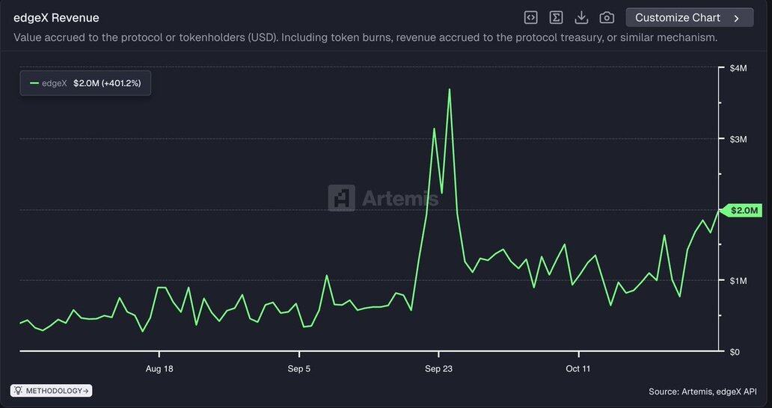Click the Sep 5 date marker
Screen dimensions: 772x408
point(298,368)
